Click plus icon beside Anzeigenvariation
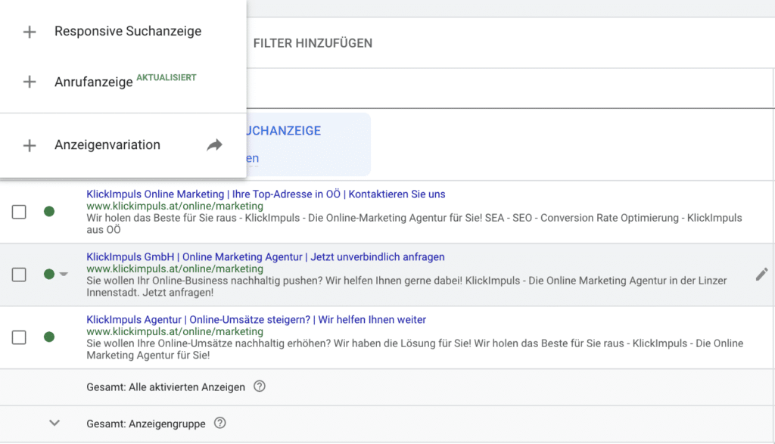Screen dimensions: 775x444 30,145
